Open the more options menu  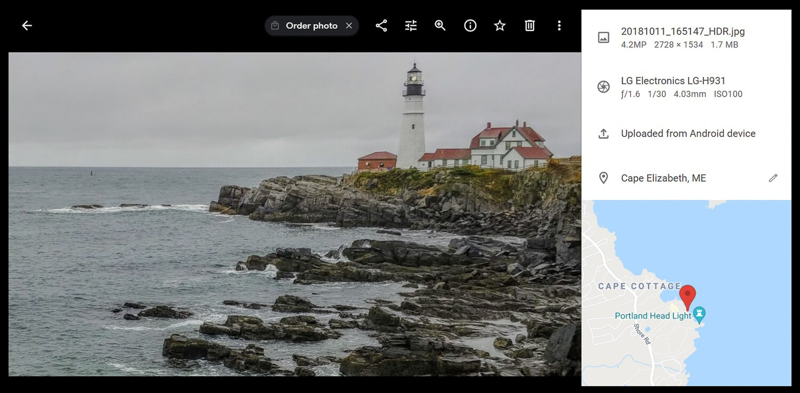pyautogui.click(x=559, y=25)
